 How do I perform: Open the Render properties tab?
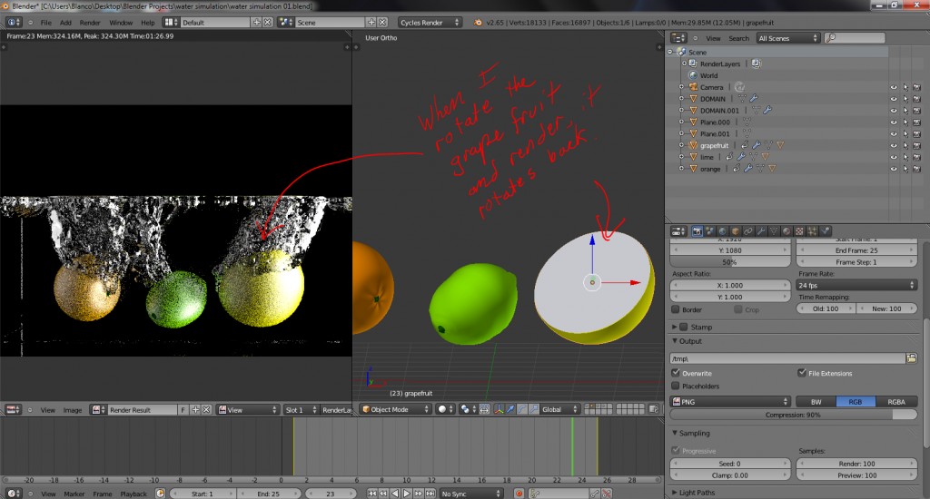point(697,231)
